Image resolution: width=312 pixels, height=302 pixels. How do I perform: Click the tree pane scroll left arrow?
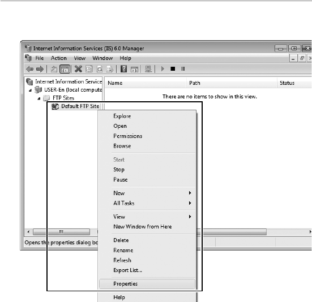pos(28,232)
